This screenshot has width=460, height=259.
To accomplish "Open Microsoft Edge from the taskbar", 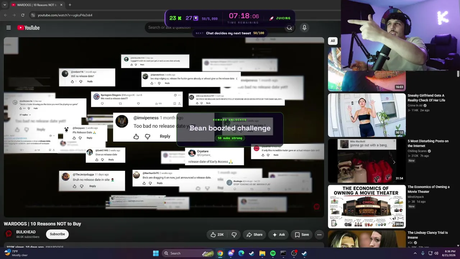I will [x=241, y=253].
